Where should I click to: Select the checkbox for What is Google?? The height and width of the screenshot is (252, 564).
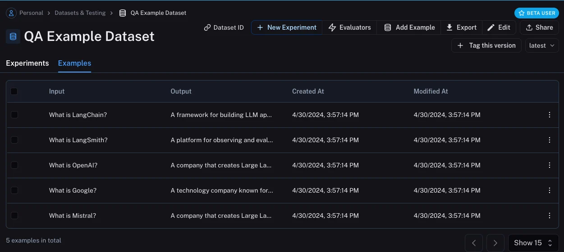tap(14, 190)
